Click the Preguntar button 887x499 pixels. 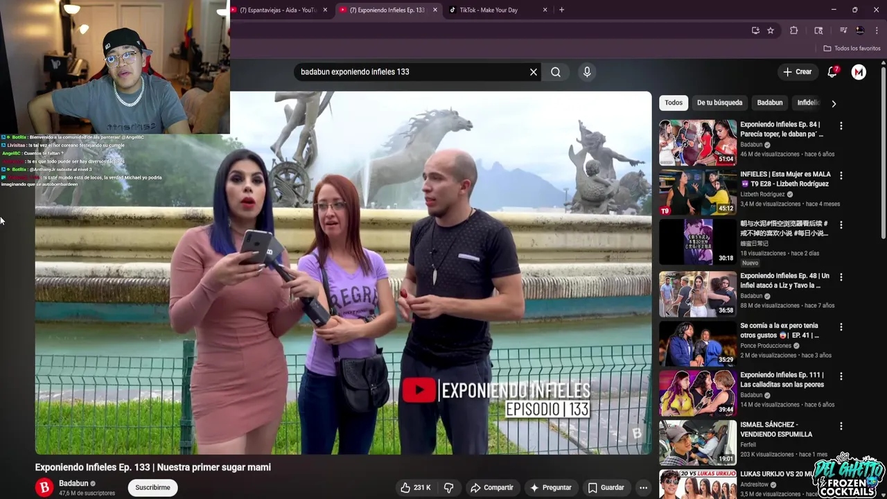click(551, 487)
